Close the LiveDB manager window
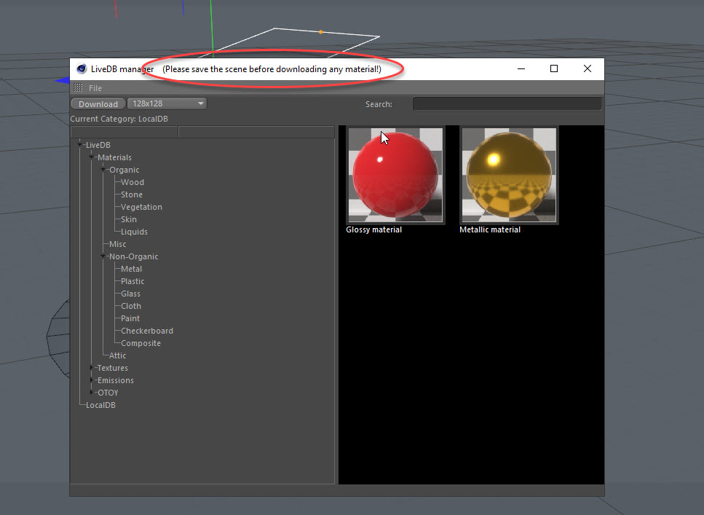704x515 pixels. (588, 68)
